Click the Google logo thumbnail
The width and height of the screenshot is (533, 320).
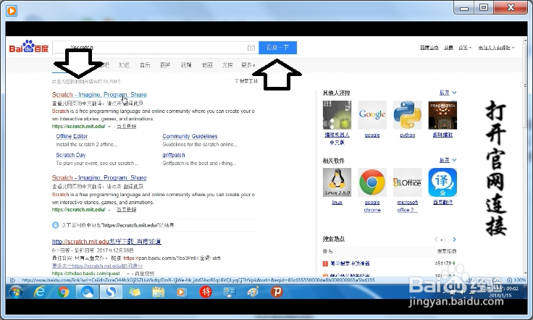[x=372, y=115]
